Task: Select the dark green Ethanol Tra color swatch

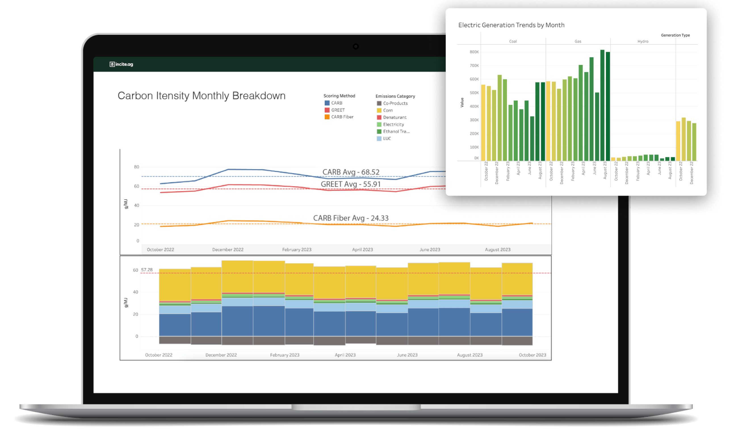Action: [x=380, y=131]
